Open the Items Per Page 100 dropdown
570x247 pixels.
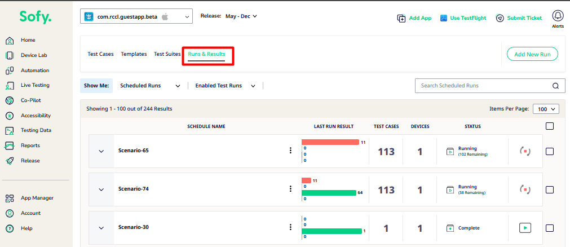[x=546, y=109]
